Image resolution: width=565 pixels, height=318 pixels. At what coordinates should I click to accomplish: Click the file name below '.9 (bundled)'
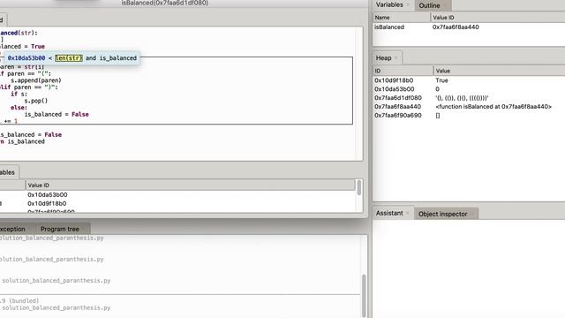point(56,307)
